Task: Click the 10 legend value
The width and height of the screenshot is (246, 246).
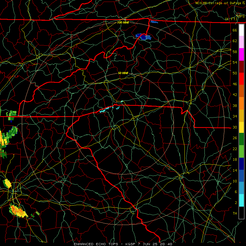Action: coord(235,181)
